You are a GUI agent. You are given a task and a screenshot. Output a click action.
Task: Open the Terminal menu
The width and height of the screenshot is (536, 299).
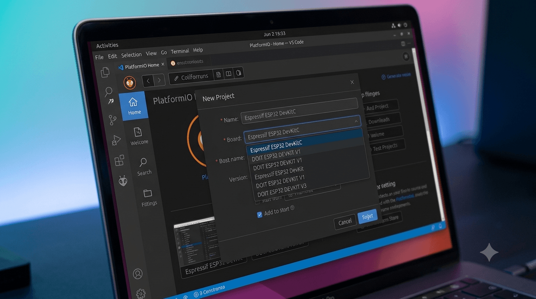pos(180,51)
